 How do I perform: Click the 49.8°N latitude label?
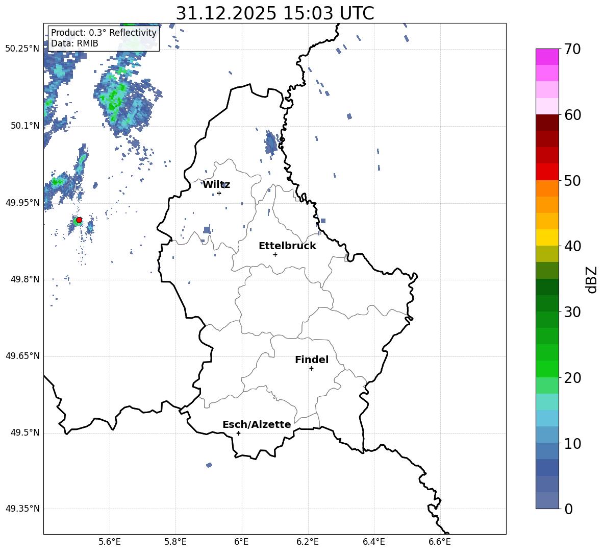click(x=25, y=279)
